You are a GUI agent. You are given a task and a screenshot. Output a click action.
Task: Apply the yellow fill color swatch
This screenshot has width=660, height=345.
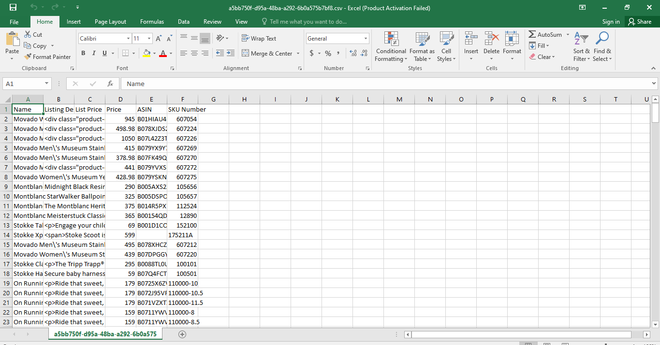(x=147, y=53)
